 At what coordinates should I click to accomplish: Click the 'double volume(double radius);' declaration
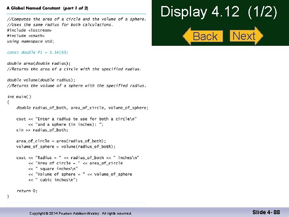(41, 80)
